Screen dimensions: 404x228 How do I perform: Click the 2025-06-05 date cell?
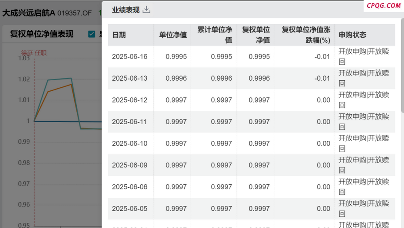pyautogui.click(x=130, y=209)
